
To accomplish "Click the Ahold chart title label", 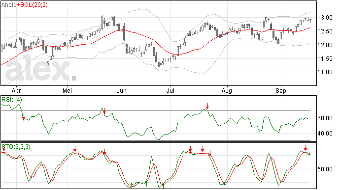I will 9,5.
